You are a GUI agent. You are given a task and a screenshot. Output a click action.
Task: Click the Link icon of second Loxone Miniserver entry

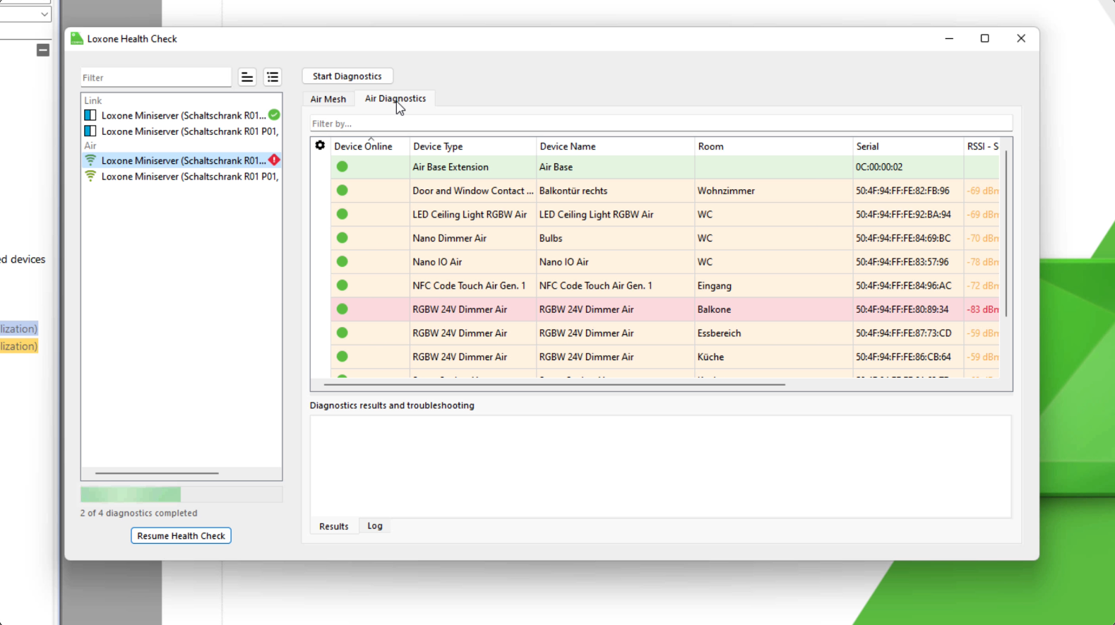90,131
